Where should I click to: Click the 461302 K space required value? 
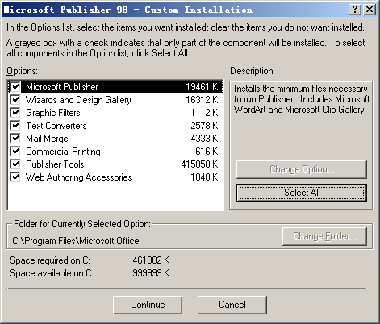pos(151,260)
